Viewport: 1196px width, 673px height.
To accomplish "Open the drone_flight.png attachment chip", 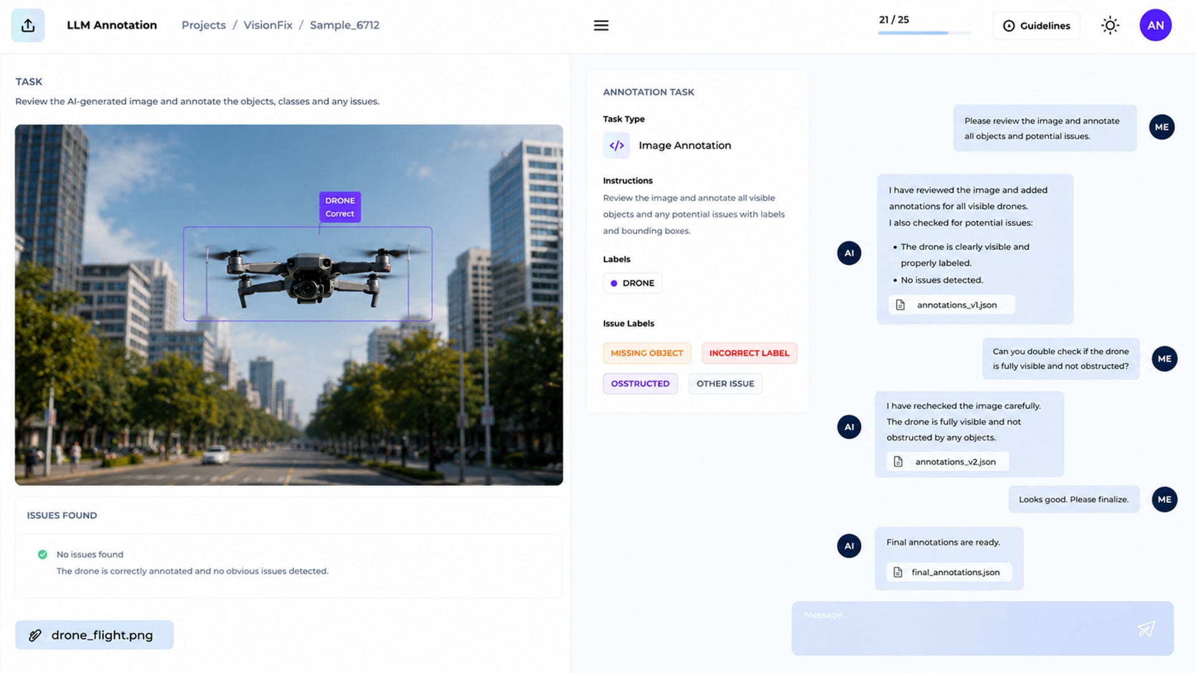I will coord(95,635).
